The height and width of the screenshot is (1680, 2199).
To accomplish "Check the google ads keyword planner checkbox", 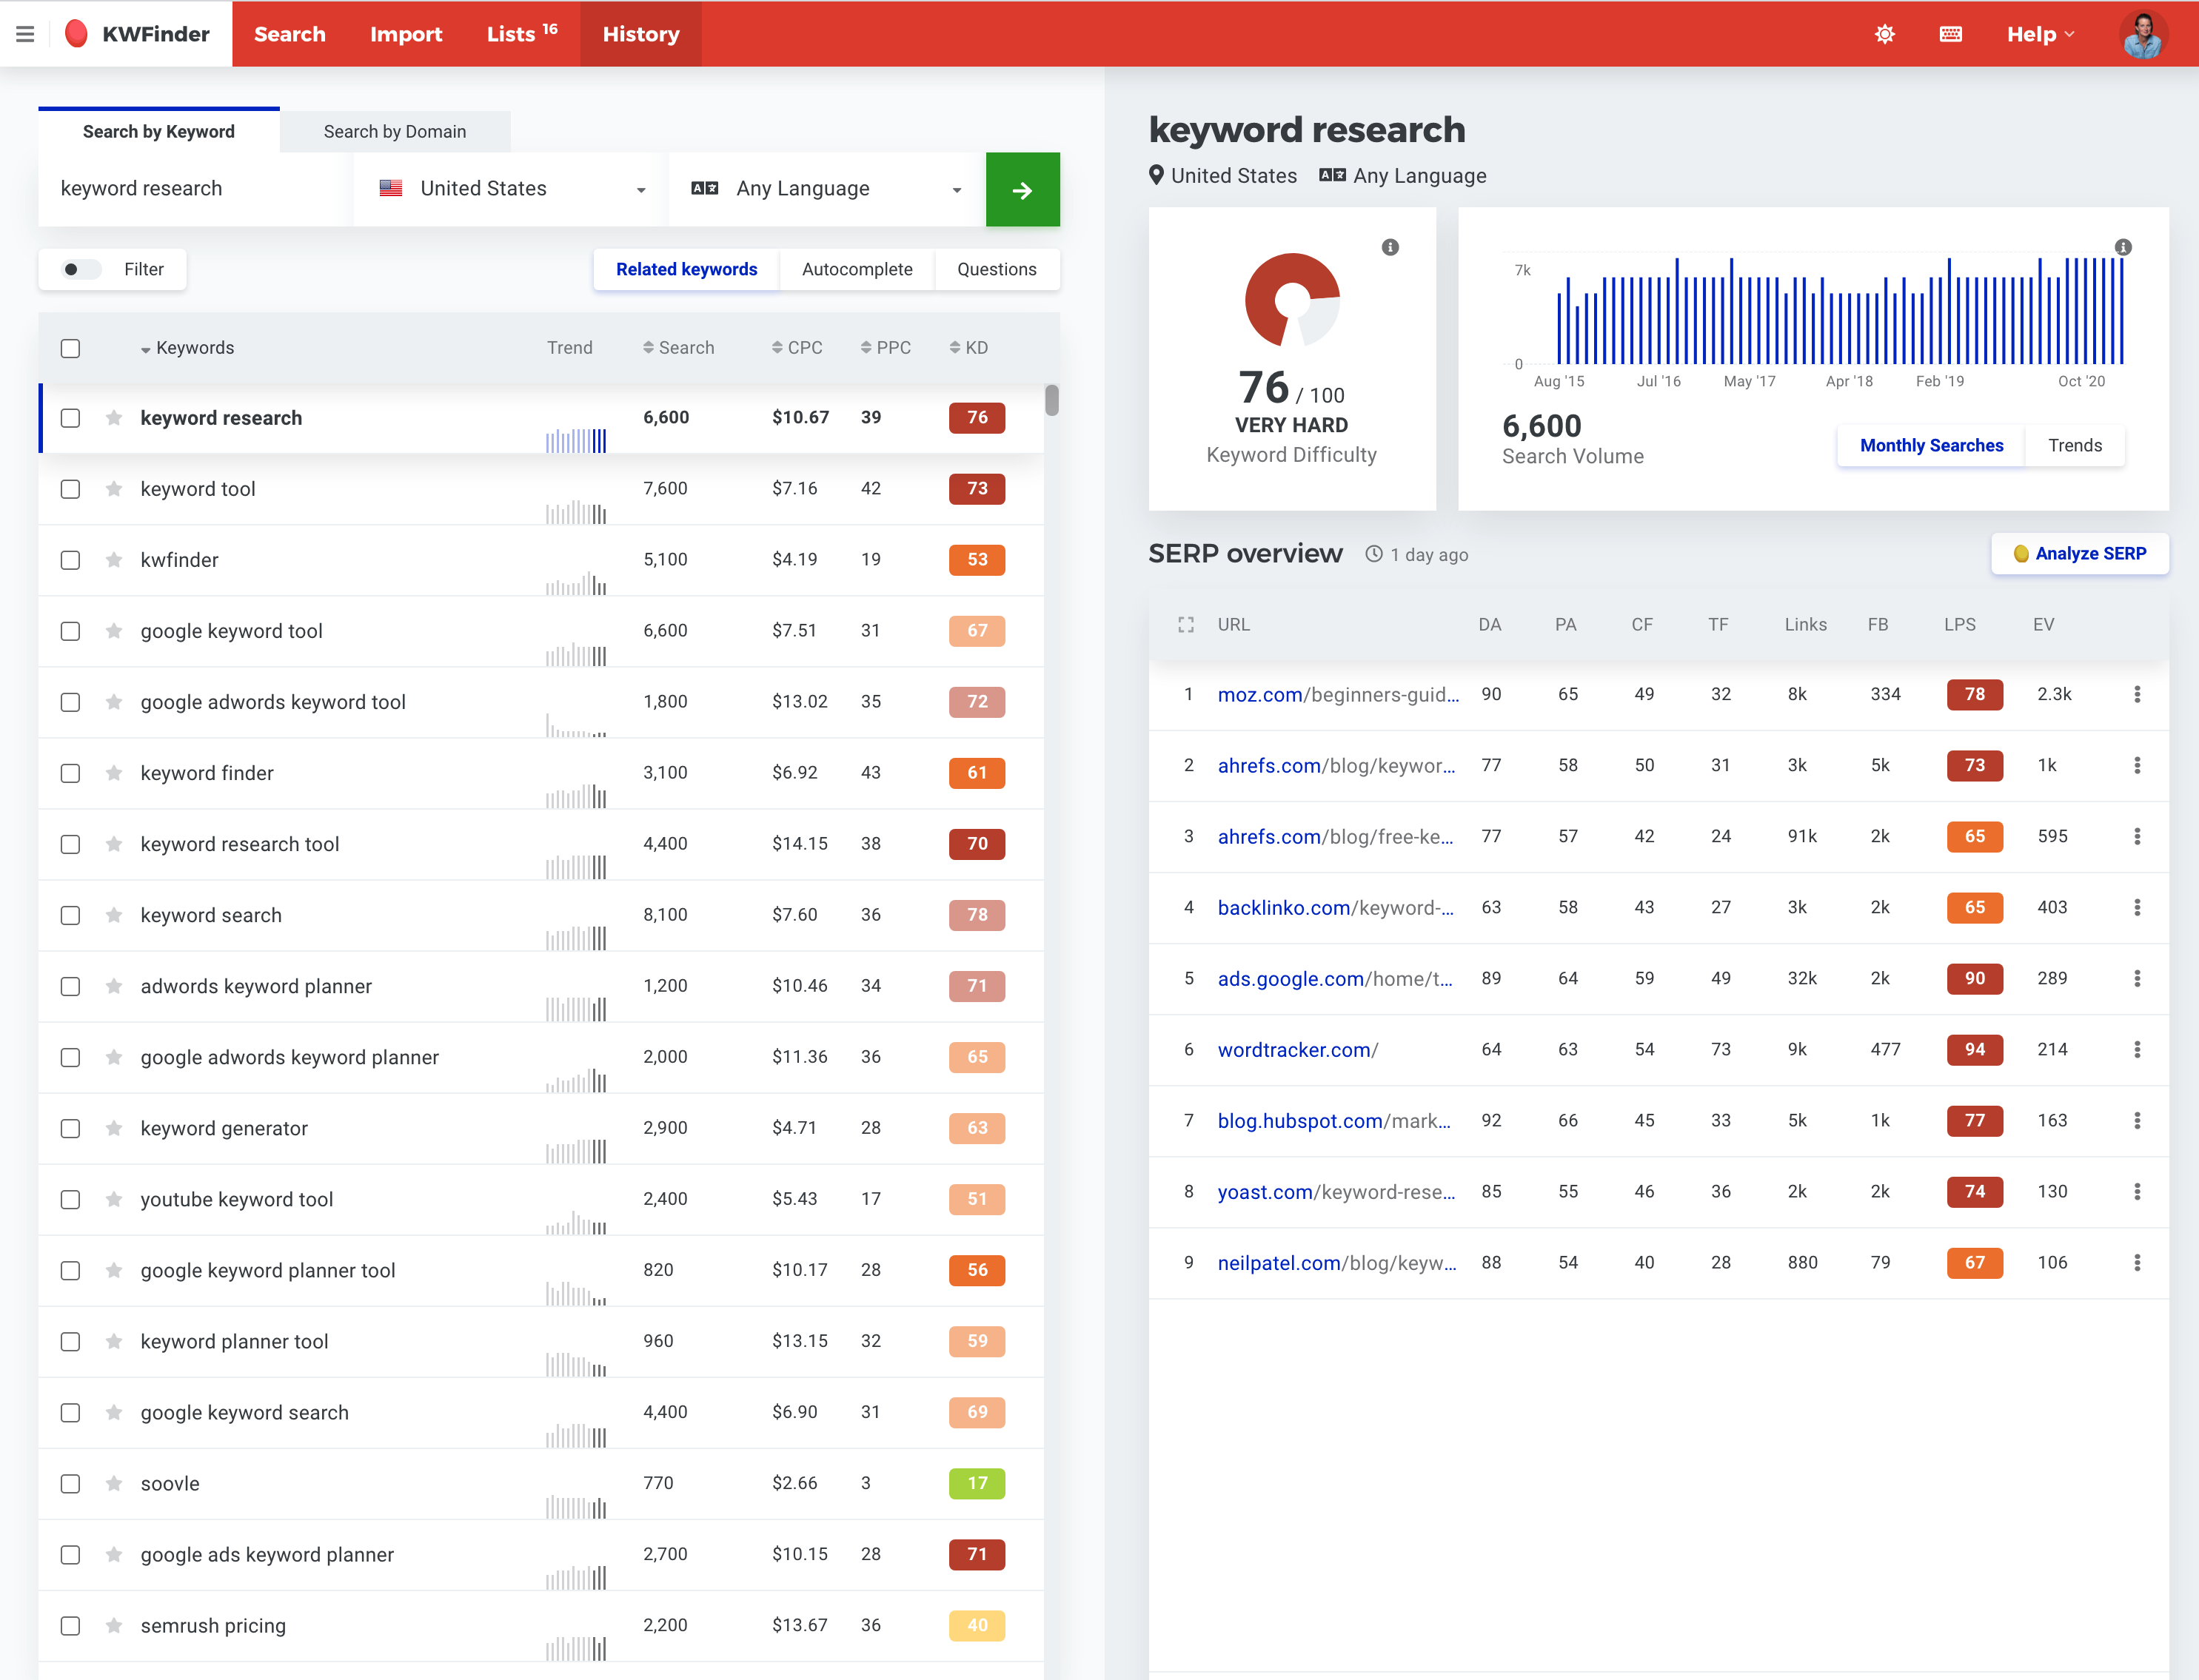I will point(70,1555).
